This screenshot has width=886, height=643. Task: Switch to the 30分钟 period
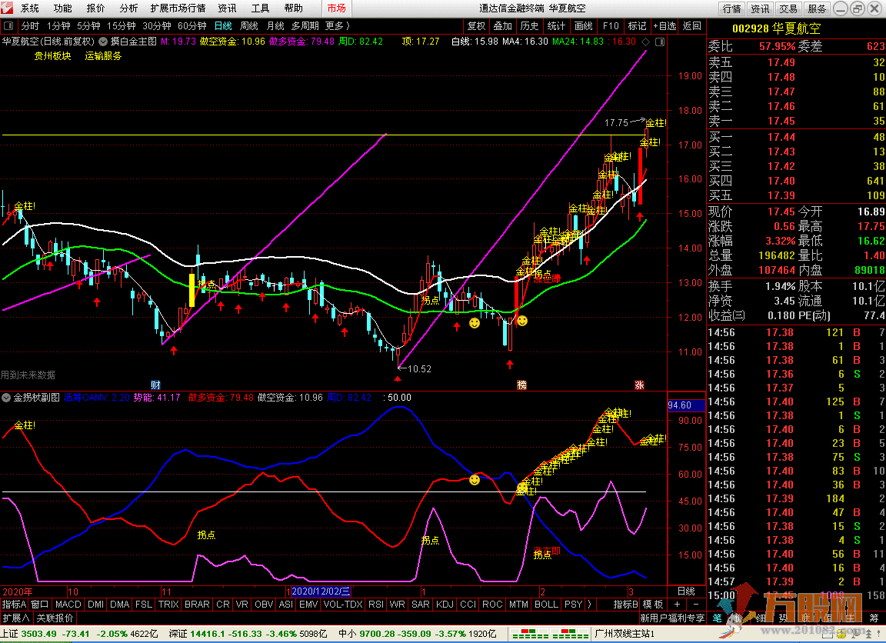point(157,26)
